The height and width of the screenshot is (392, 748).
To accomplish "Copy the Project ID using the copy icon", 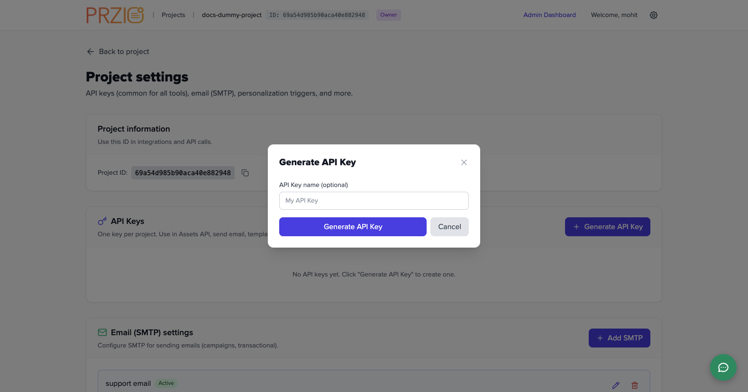I will (x=245, y=173).
